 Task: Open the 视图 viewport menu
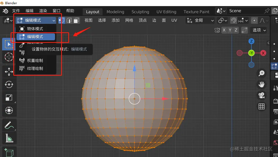pyautogui.click(x=88, y=20)
